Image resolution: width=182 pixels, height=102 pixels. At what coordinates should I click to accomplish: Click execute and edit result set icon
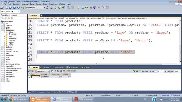18,8
